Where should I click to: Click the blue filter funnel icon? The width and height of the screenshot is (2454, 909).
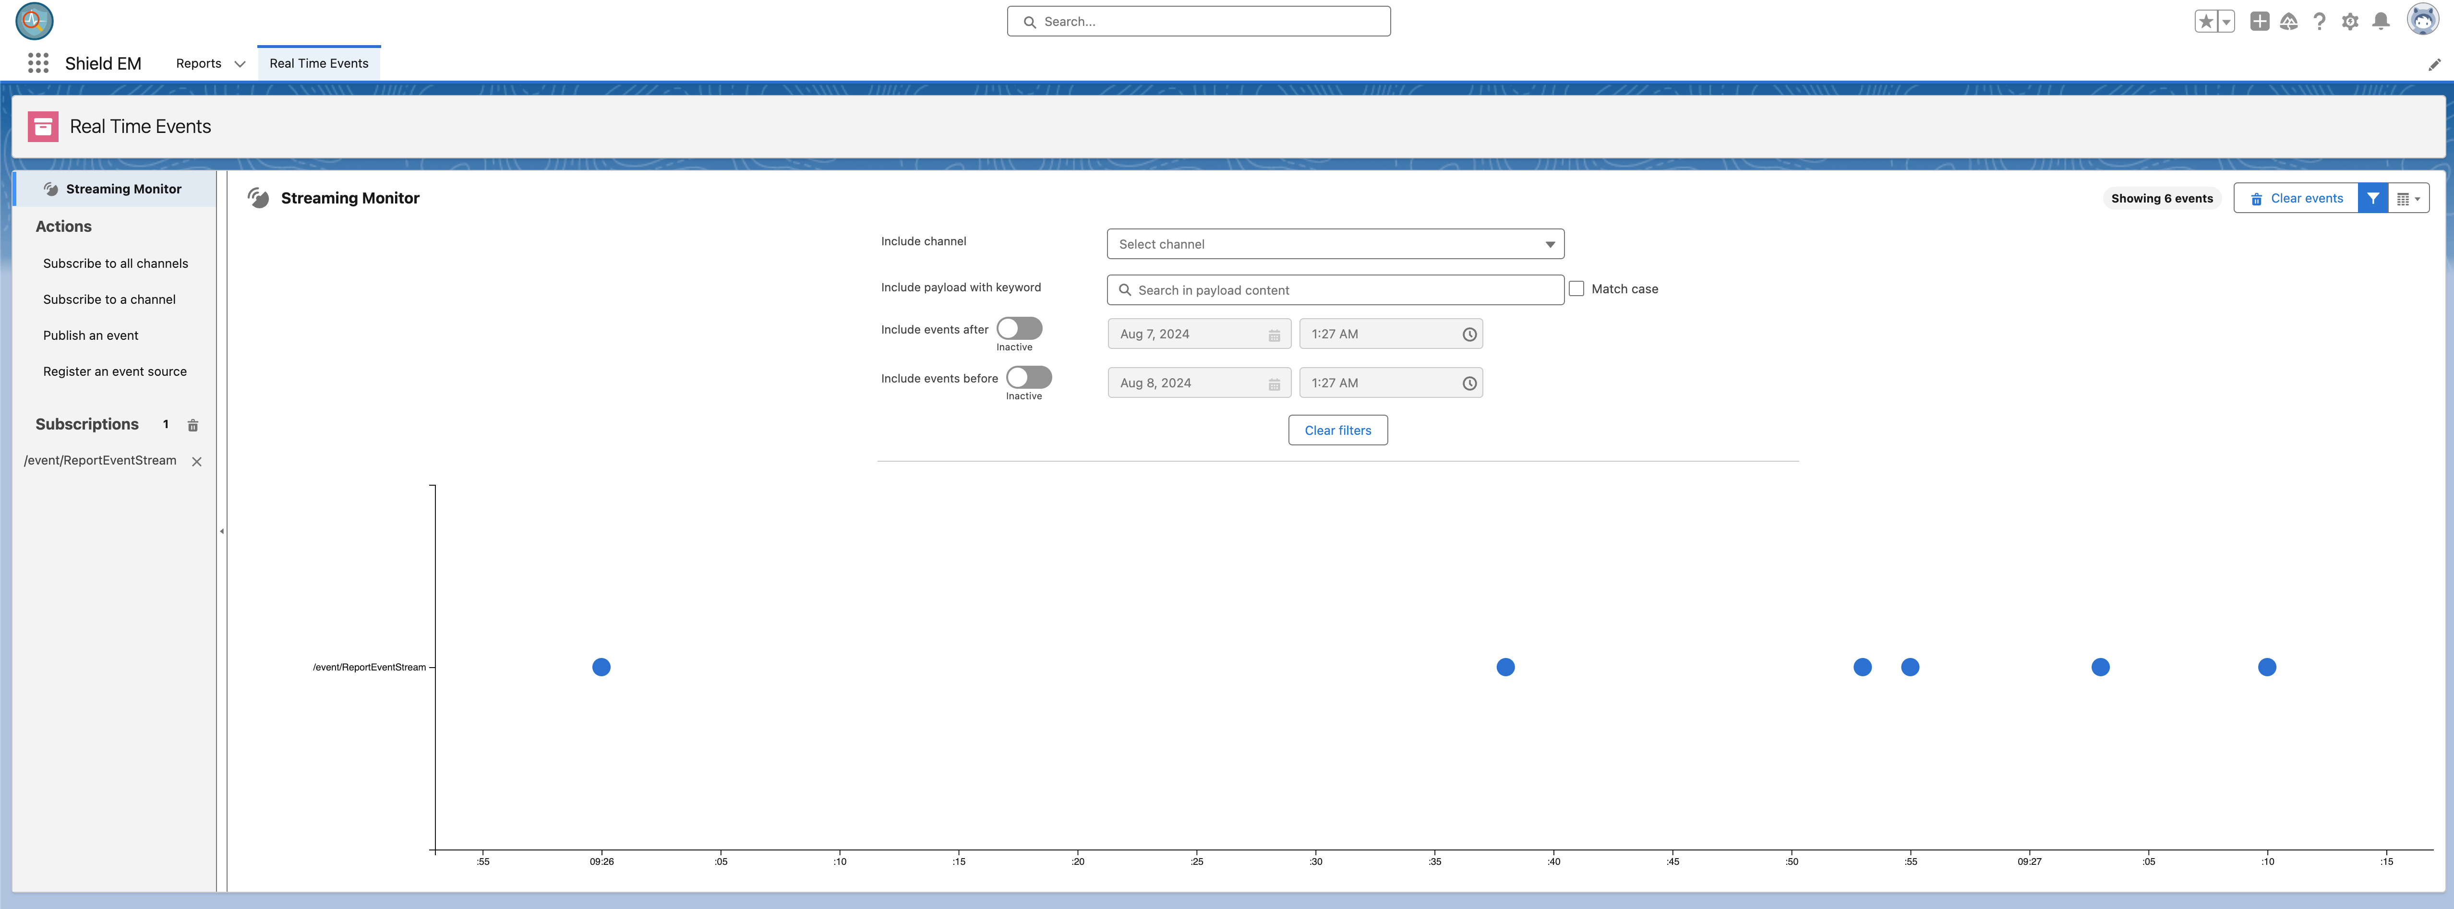[2372, 198]
